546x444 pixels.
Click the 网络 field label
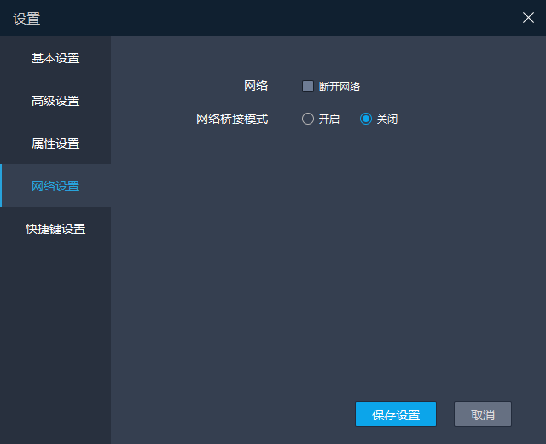(x=256, y=85)
